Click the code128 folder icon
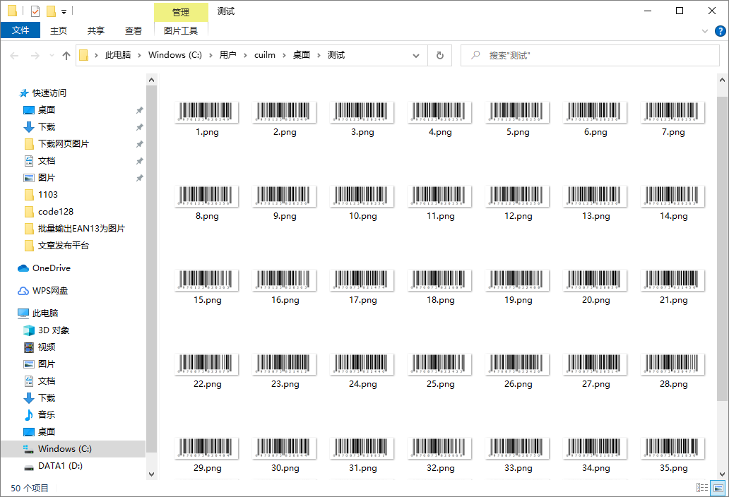The image size is (729, 497). pos(29,212)
